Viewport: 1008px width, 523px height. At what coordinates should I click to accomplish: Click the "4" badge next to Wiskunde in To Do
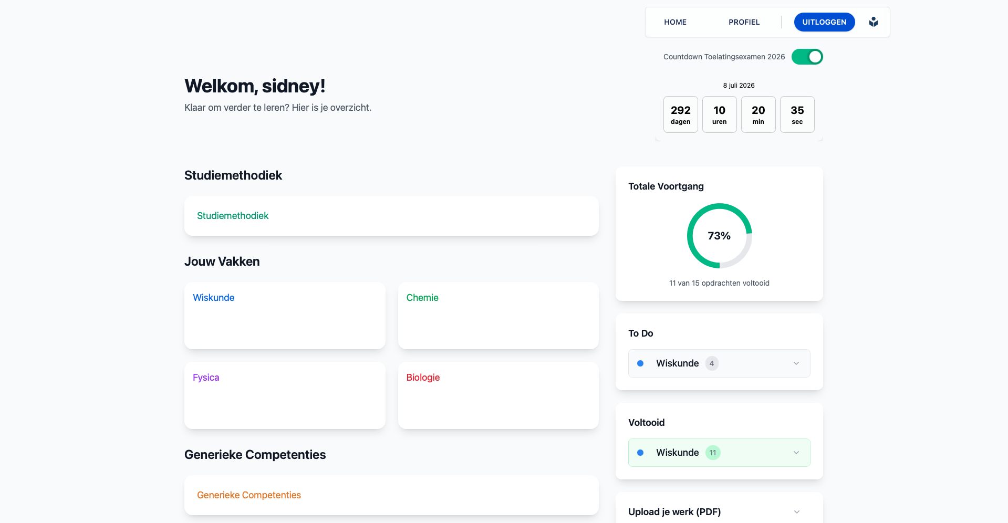pyautogui.click(x=712, y=363)
